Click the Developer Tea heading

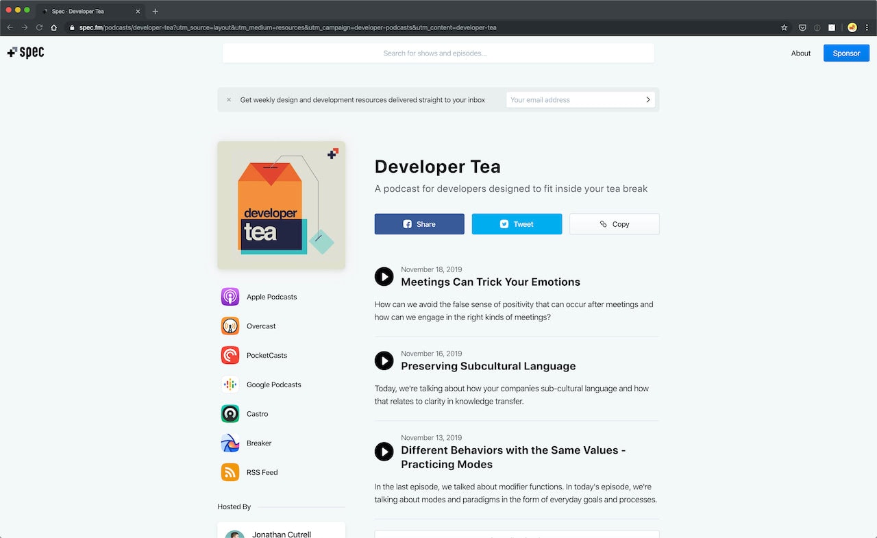coord(438,167)
